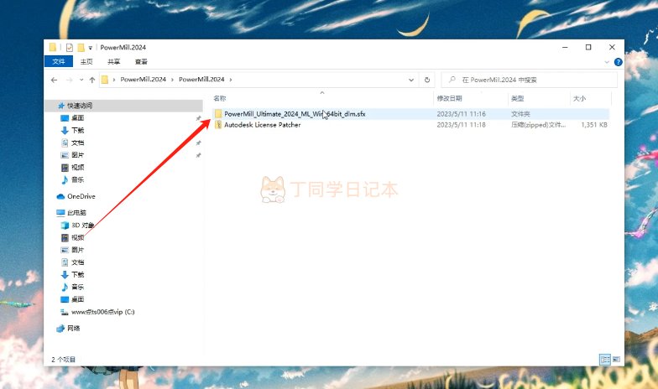Refresh the current folder view
The height and width of the screenshot is (389, 658).
[427, 80]
